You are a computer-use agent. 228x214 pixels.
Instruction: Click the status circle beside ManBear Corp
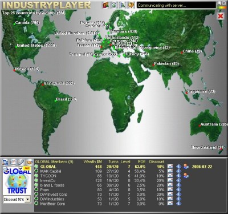[x=36, y=203]
